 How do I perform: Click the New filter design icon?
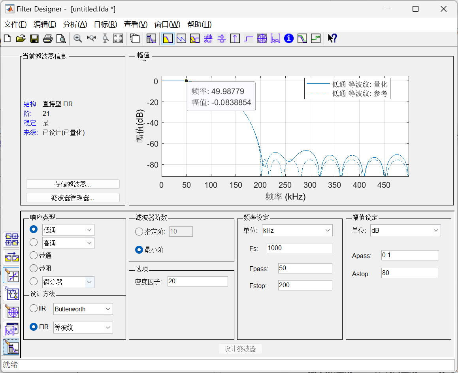(x=7, y=38)
